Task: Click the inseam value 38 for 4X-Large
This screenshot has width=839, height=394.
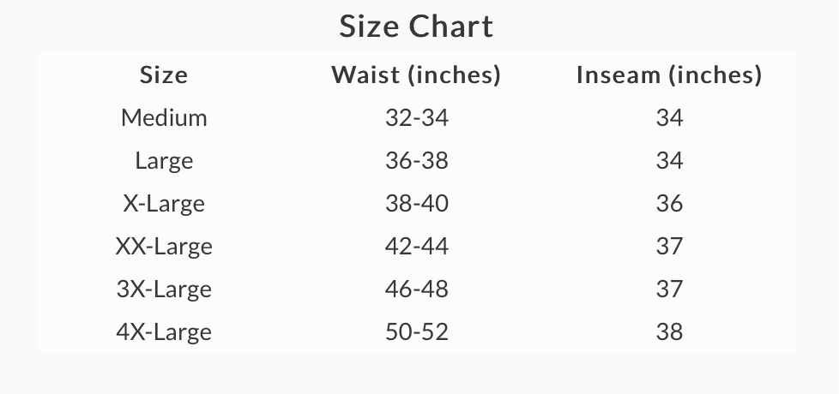Action: tap(669, 331)
